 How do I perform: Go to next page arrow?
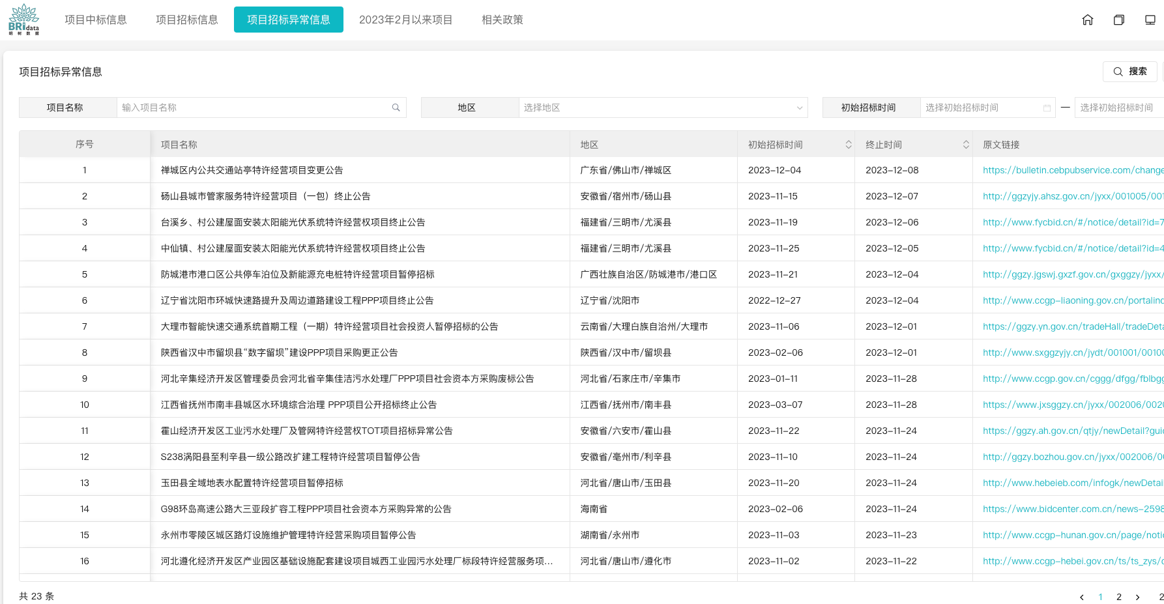pyautogui.click(x=1138, y=597)
